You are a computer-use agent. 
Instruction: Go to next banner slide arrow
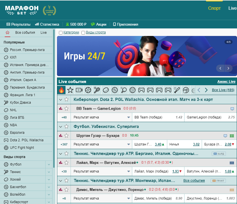(x=228, y=68)
